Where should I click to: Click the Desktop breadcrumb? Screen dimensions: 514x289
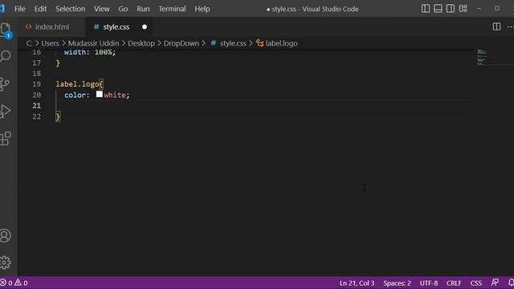pos(141,43)
